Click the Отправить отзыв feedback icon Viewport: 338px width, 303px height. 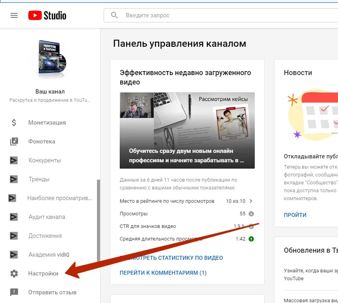point(14,292)
